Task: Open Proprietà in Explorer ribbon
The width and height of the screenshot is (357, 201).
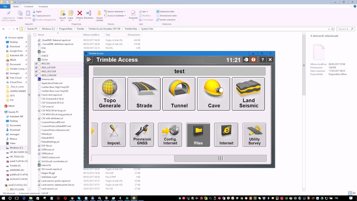Action: pyautogui.click(x=133, y=15)
